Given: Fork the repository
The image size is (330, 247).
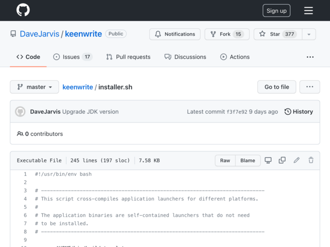Looking at the screenshot, I should tap(227, 34).
